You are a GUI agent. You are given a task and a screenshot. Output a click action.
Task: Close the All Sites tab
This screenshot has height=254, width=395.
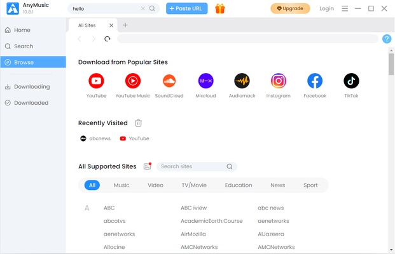tap(111, 25)
